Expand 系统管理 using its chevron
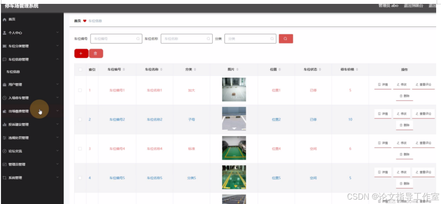This screenshot has width=441, height=204. coord(57,177)
